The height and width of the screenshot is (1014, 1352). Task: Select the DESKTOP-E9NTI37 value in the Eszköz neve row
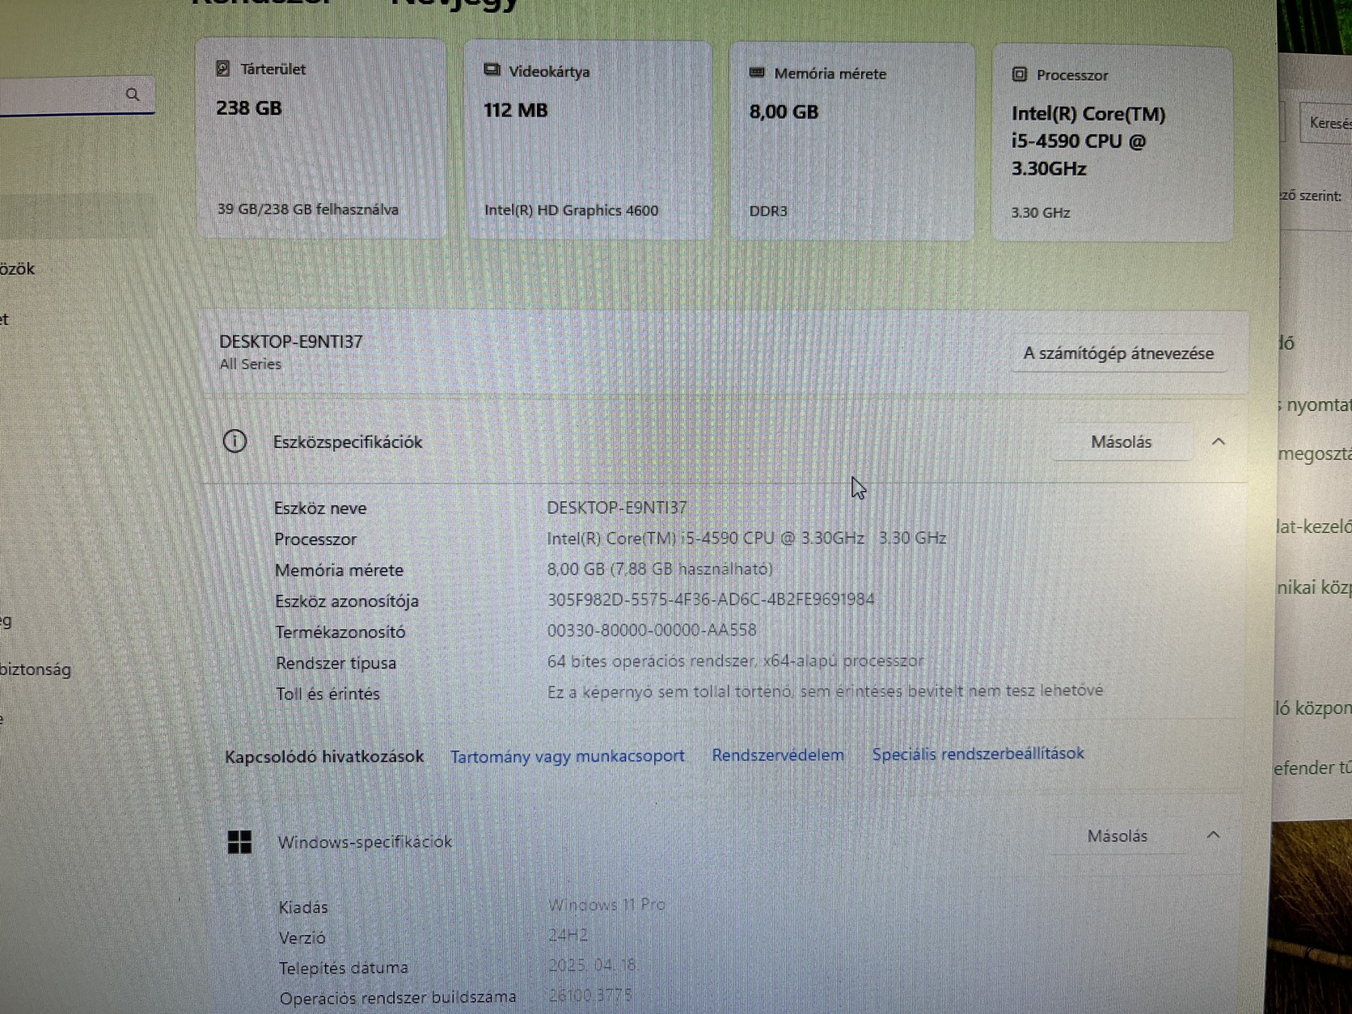tap(617, 507)
